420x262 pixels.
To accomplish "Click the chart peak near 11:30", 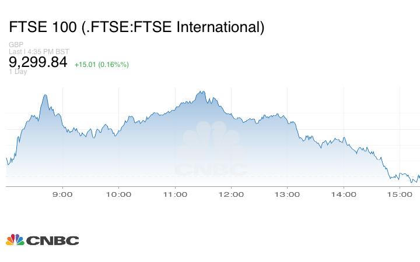I will click(202, 91).
